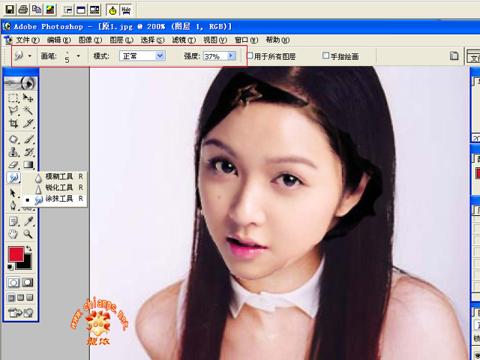Switch to Quick Mask mode button

28,283
